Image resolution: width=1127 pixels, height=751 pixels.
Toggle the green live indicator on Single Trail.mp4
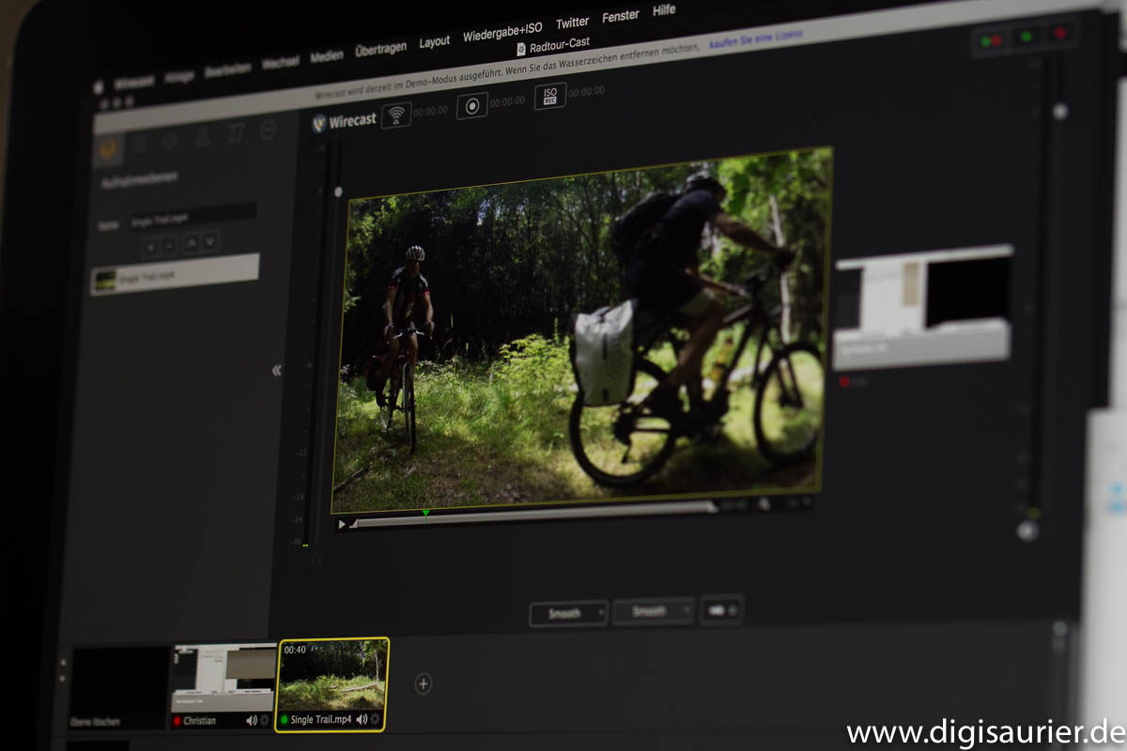tap(285, 720)
